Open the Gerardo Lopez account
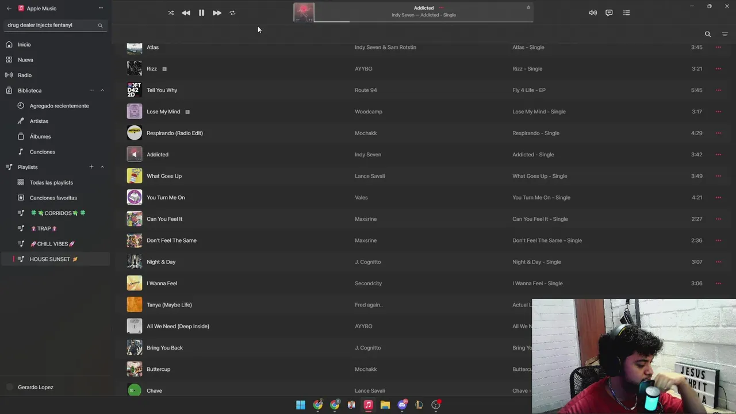The height and width of the screenshot is (414, 736). pos(36,387)
